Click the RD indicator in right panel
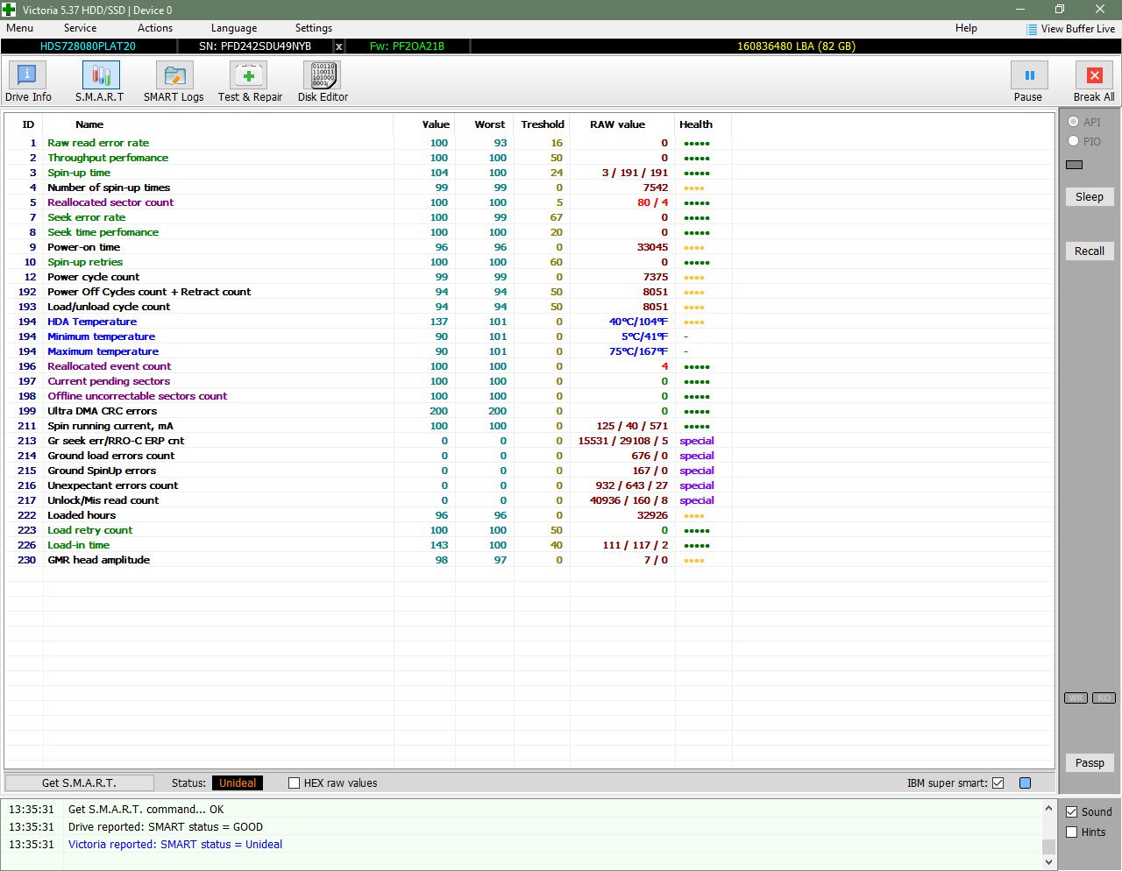1122x871 pixels. 1104,698
